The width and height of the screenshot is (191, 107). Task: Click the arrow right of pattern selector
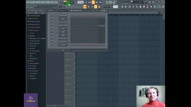click(x=119, y=7)
